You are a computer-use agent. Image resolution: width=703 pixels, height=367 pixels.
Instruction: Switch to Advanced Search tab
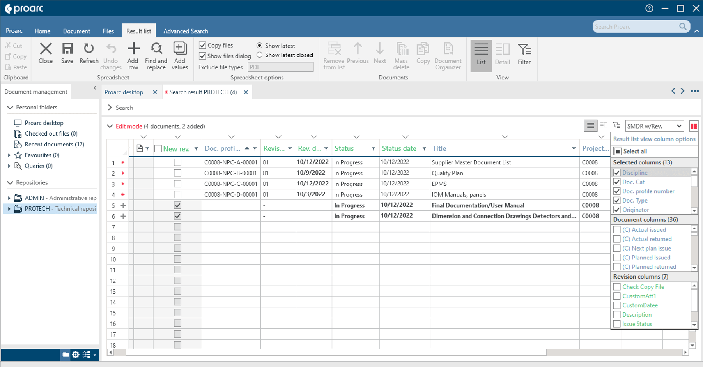[186, 31]
